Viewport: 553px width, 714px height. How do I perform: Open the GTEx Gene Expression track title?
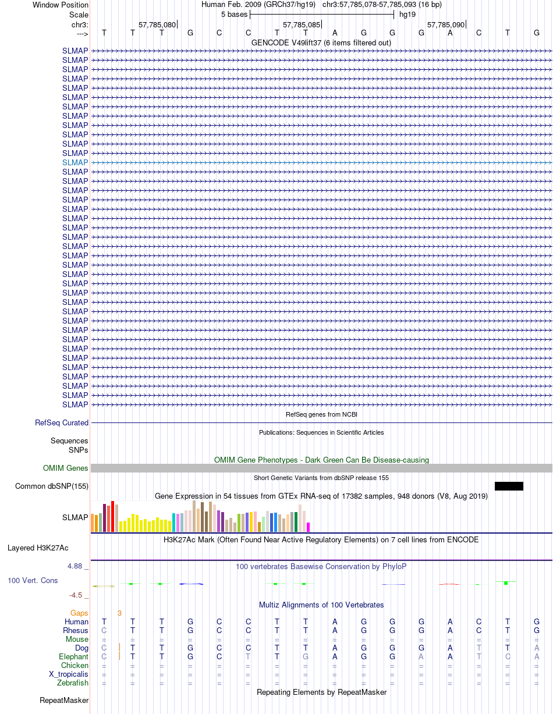tap(321, 496)
